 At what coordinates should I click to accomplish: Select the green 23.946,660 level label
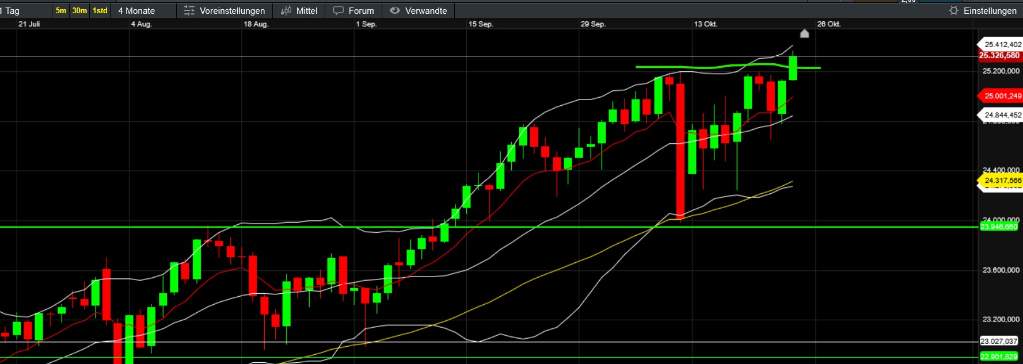click(999, 227)
